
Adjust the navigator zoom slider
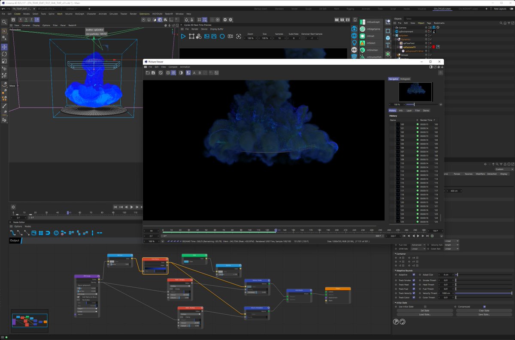pos(423,104)
